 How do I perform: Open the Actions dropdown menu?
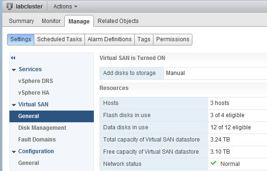click(65, 7)
